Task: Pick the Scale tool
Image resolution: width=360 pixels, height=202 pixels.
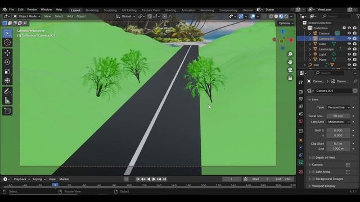Action: (7, 71)
